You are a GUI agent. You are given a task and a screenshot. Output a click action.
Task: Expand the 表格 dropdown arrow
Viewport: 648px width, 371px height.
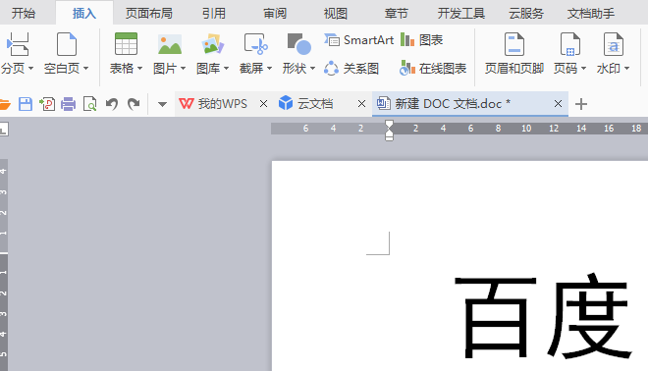(x=139, y=68)
